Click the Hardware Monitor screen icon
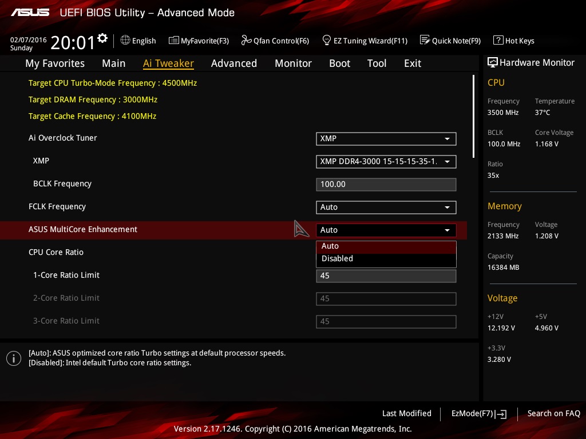Screen dimensions: 586x439 tap(493, 62)
